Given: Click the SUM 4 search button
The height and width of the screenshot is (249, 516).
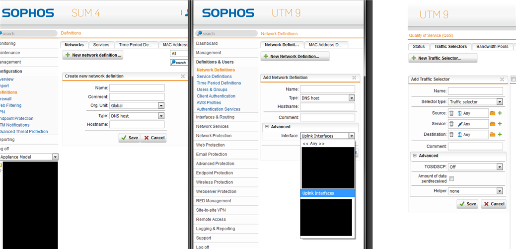Looking at the screenshot, I should [x=179, y=62].
